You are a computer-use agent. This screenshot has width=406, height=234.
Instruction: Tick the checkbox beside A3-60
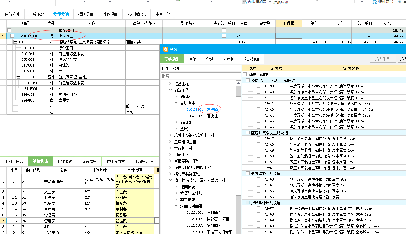[x=259, y=226]
